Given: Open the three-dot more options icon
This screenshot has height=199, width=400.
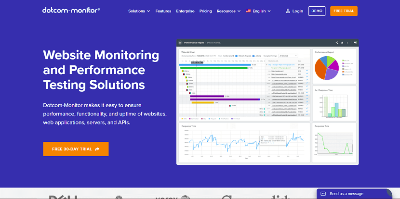Looking at the screenshot, I should click(347, 43).
